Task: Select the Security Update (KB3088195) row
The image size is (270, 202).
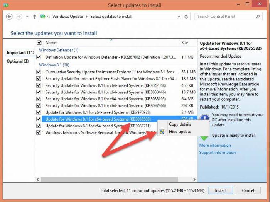Action: (116, 99)
